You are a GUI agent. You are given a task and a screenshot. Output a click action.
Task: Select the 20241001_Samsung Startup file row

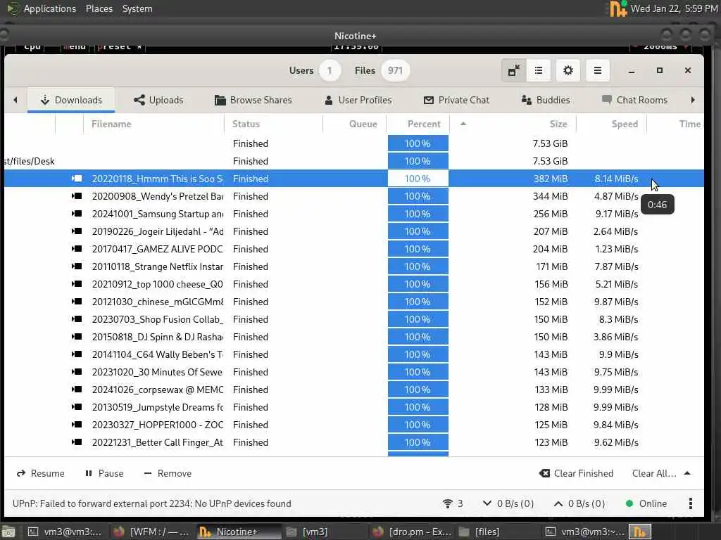pos(354,214)
